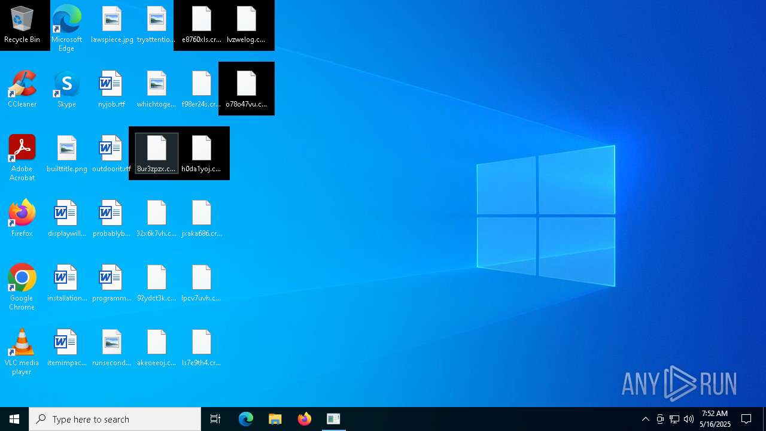The image size is (766, 431).
Task: Select the tryattentio... image file
Action: coord(156,25)
